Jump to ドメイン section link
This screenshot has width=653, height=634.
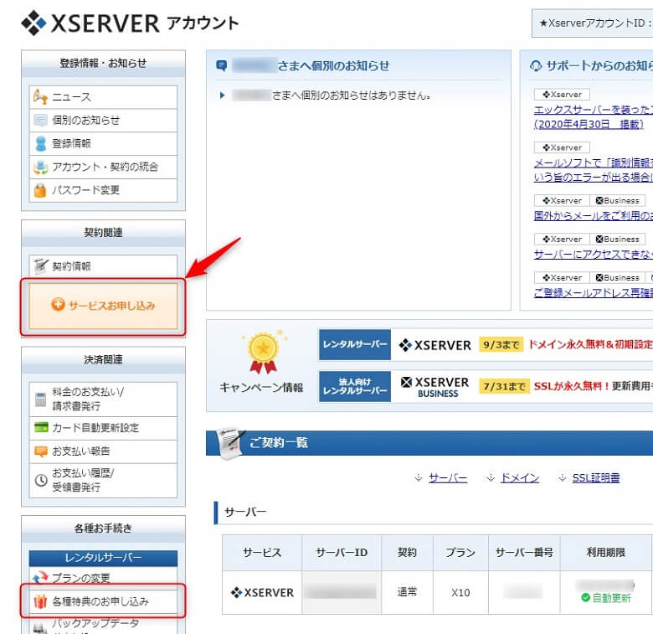click(x=520, y=477)
